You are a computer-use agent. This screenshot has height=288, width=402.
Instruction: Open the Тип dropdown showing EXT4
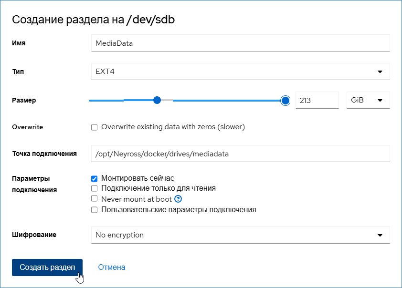[x=240, y=72]
